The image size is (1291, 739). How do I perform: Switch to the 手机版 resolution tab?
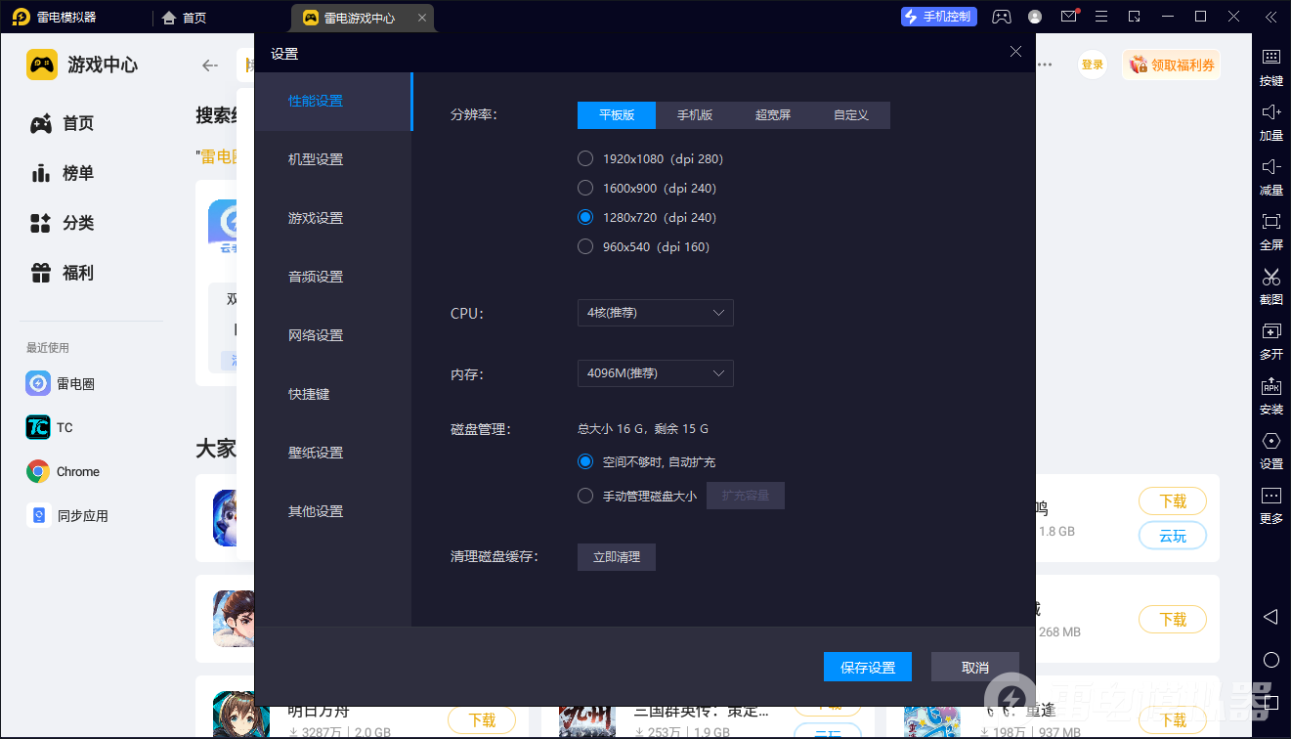[695, 115]
